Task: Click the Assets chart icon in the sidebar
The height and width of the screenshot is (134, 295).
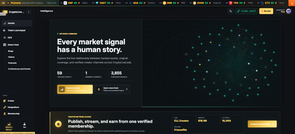Action: (x=5, y=23)
